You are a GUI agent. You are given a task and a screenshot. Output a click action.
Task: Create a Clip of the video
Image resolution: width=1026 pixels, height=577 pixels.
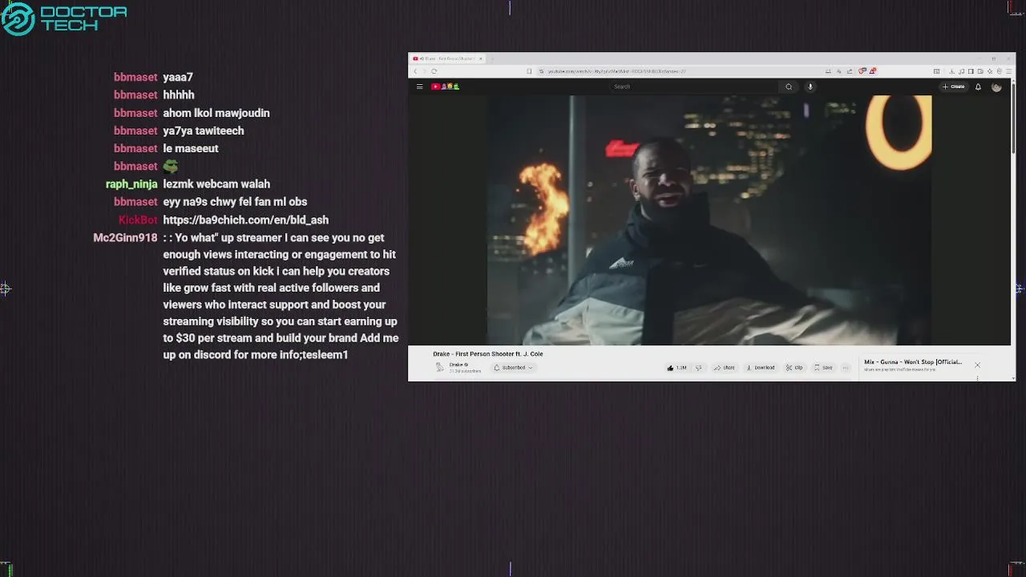[794, 368]
